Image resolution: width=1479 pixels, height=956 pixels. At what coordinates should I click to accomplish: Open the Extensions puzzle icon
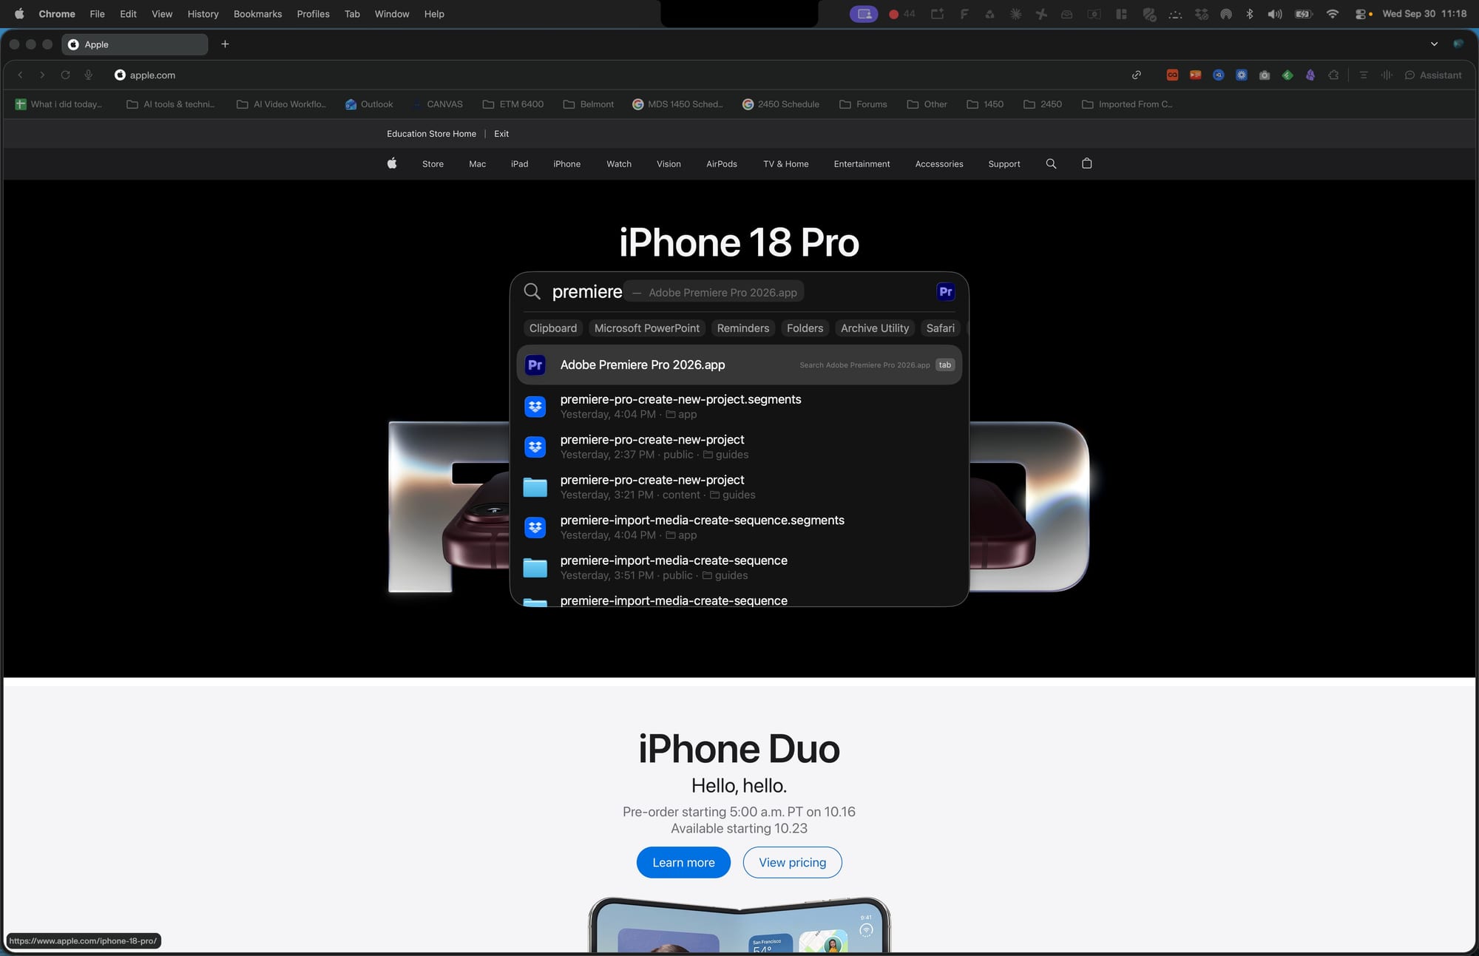(x=1333, y=75)
